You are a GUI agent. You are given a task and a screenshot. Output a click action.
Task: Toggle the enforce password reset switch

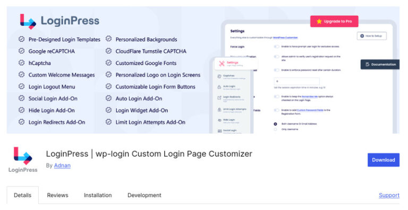276,70
